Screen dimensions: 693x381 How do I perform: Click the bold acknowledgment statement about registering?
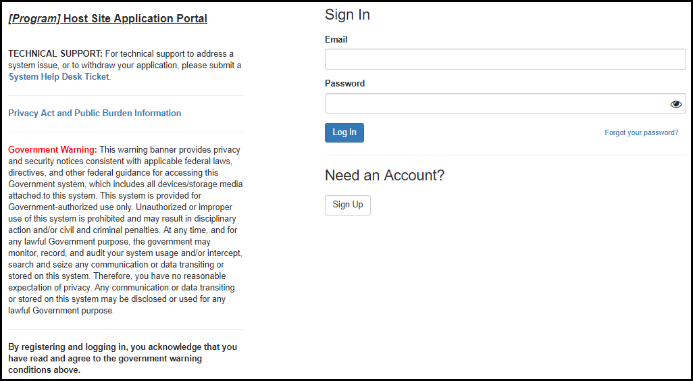(122, 359)
